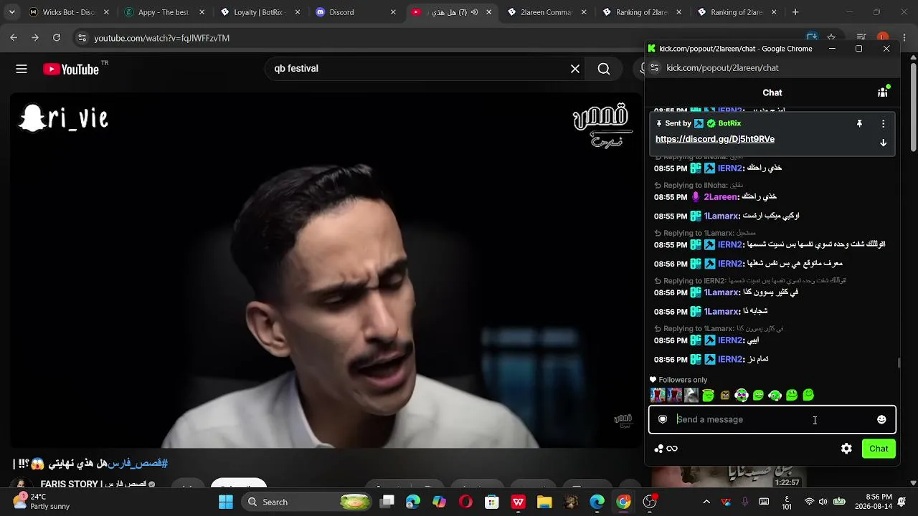Open Kick chat settings gear

[x=846, y=449]
